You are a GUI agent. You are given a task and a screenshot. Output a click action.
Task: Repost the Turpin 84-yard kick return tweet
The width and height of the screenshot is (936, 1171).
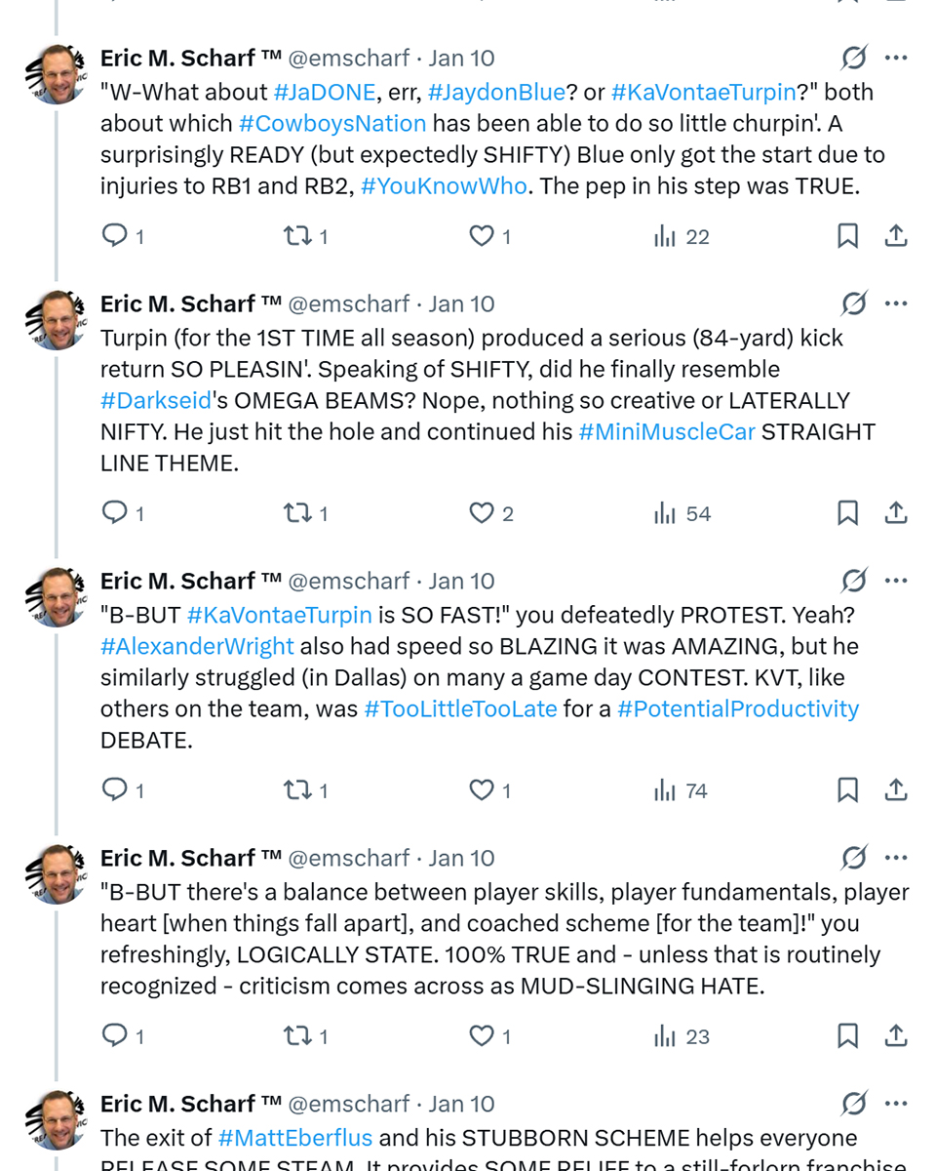tap(294, 513)
